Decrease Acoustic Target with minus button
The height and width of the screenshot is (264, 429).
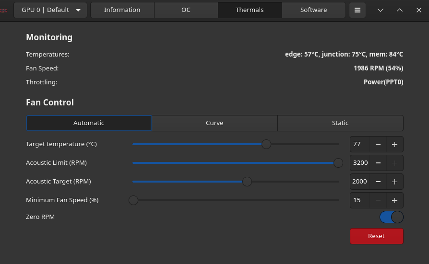(378, 182)
